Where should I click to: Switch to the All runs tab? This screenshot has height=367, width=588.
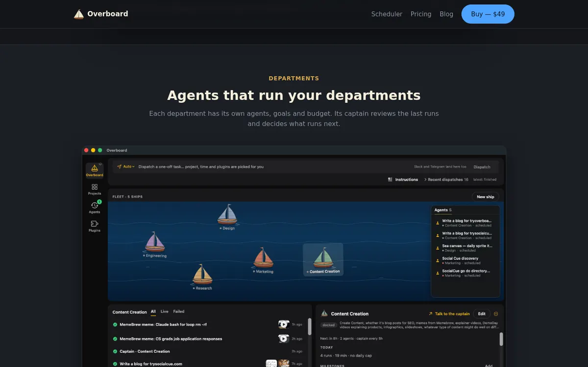pyautogui.click(x=153, y=312)
